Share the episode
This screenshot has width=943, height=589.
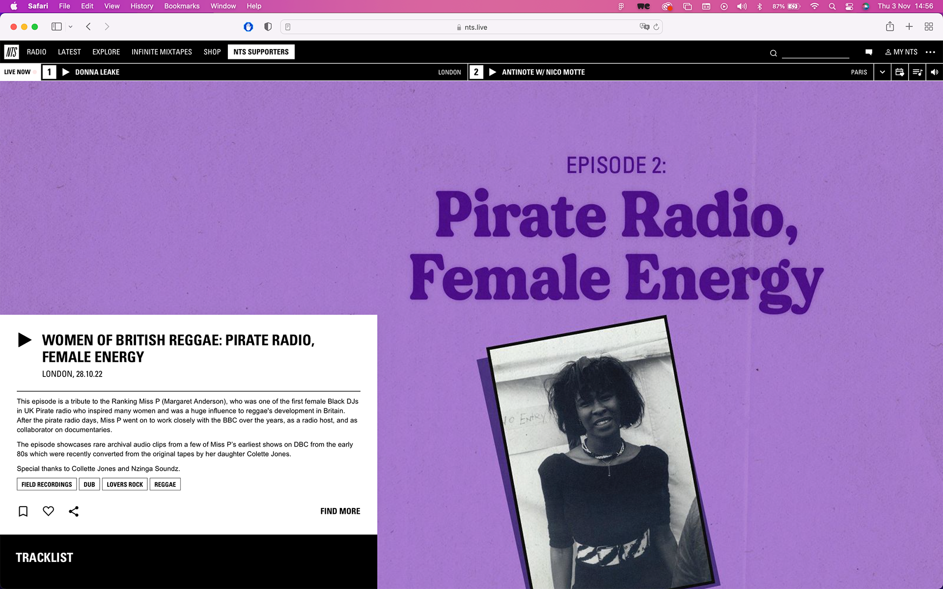(x=74, y=511)
